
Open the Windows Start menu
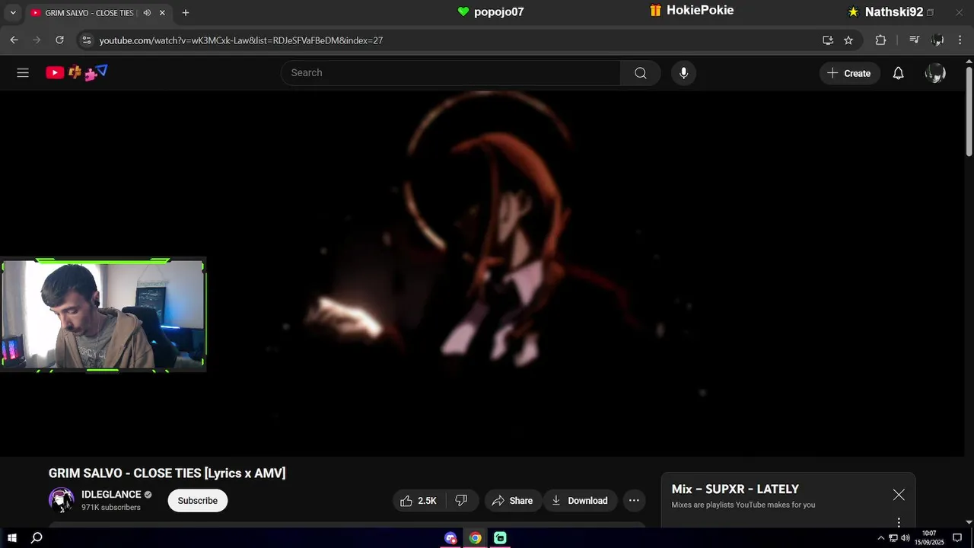[12, 538]
